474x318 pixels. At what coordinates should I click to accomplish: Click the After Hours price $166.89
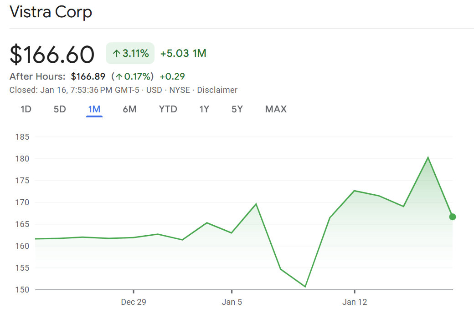click(88, 76)
